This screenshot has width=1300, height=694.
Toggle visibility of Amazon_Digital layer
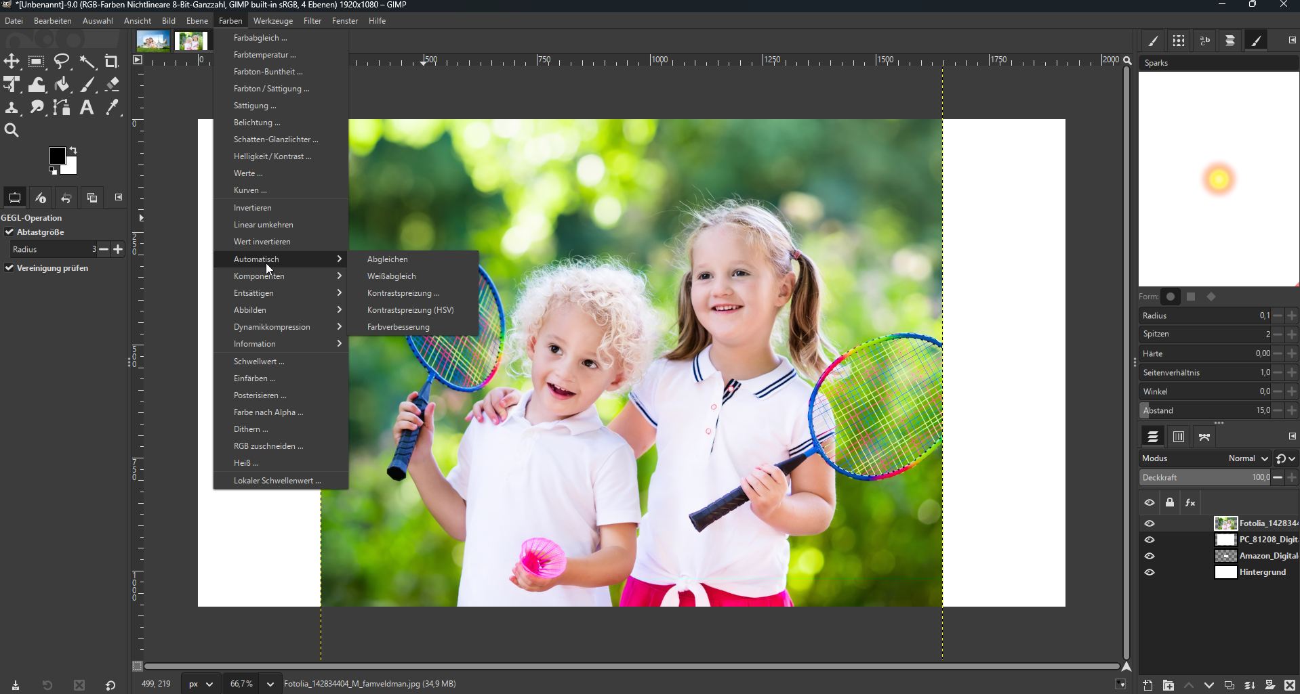click(1150, 556)
